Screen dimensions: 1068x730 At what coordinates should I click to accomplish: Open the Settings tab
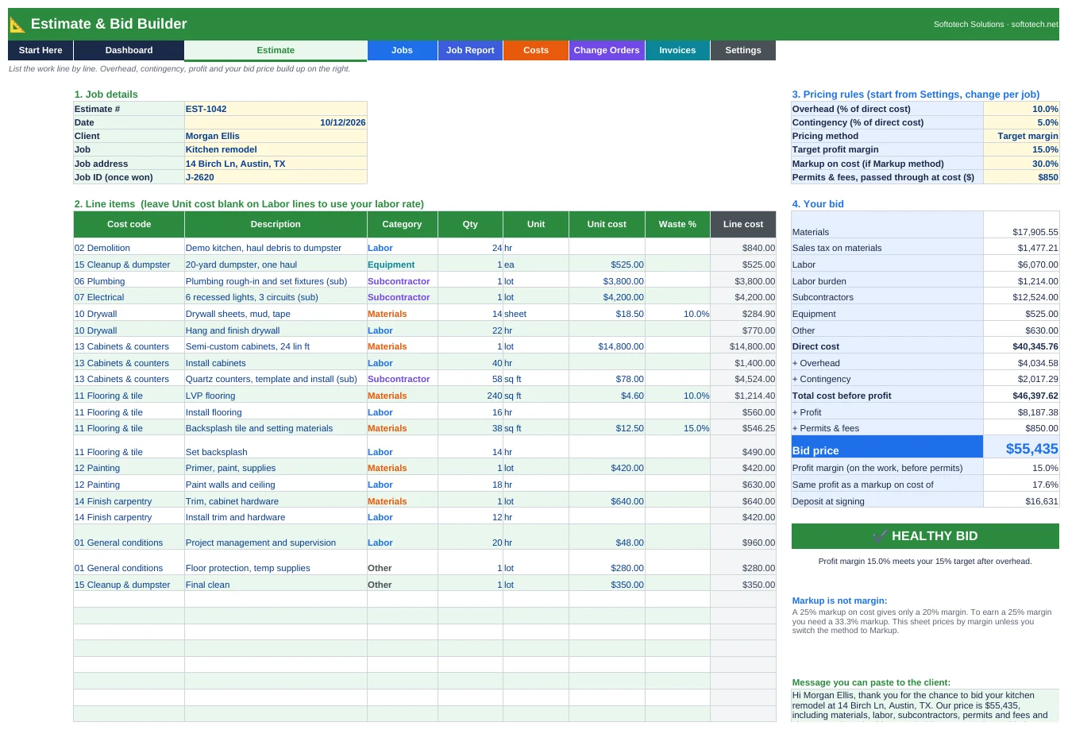[743, 50]
